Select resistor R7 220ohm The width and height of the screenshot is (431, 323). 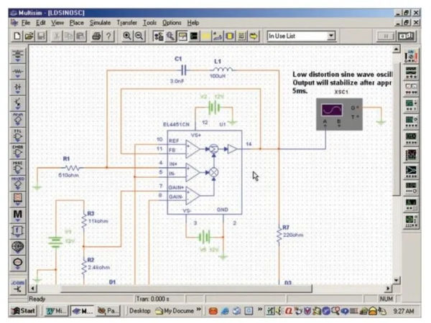[279, 235]
